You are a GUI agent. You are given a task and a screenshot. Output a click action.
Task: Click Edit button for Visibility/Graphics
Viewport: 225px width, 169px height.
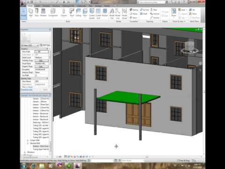point(41,61)
